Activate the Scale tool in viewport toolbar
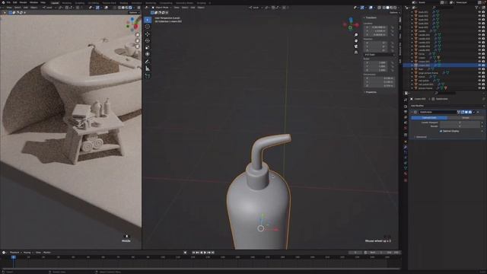This screenshot has height=274, width=487. (x=148, y=47)
